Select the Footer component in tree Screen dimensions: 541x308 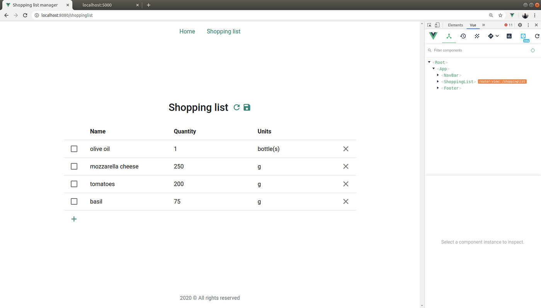pos(451,88)
